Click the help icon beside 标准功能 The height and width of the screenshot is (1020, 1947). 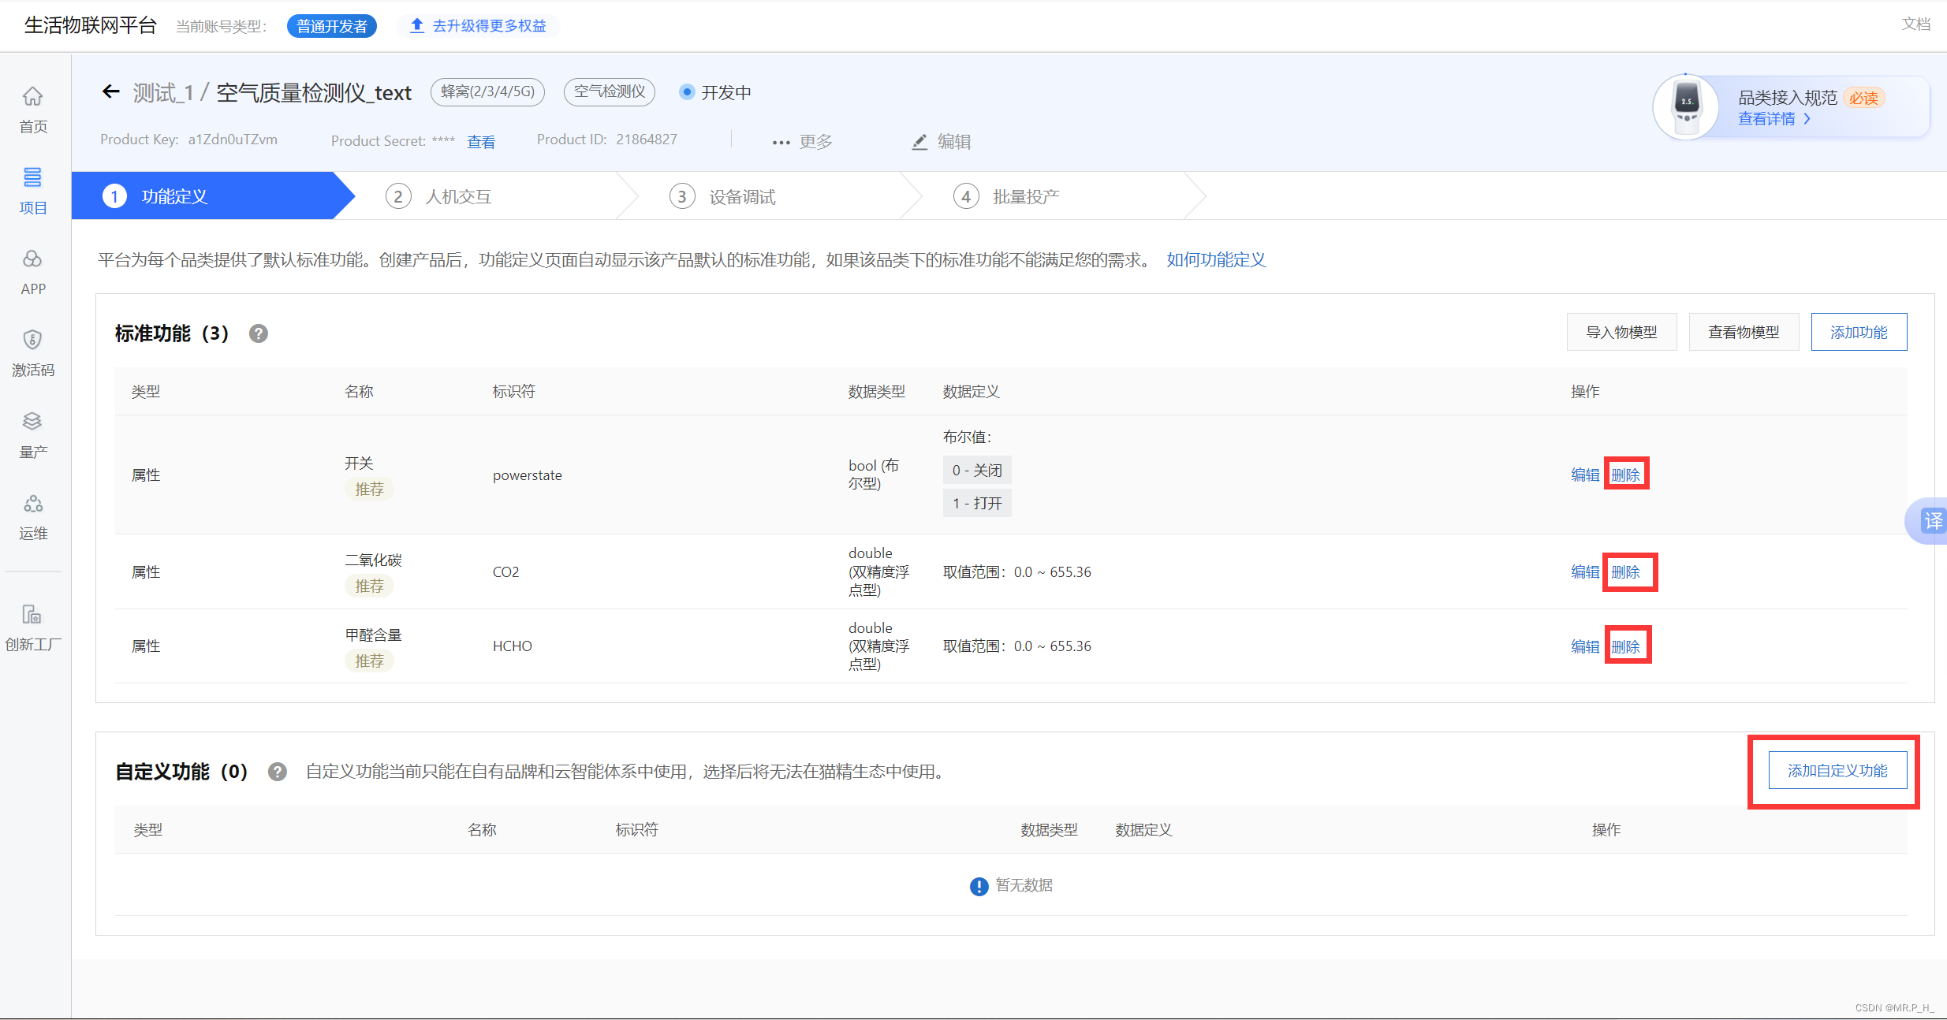click(x=259, y=333)
